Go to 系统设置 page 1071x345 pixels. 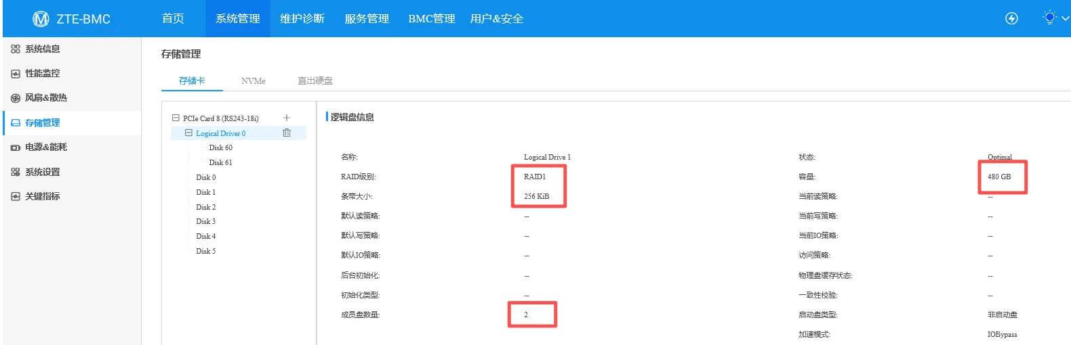tap(43, 172)
